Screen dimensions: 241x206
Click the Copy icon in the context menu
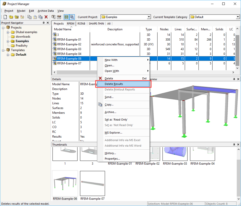(100, 105)
